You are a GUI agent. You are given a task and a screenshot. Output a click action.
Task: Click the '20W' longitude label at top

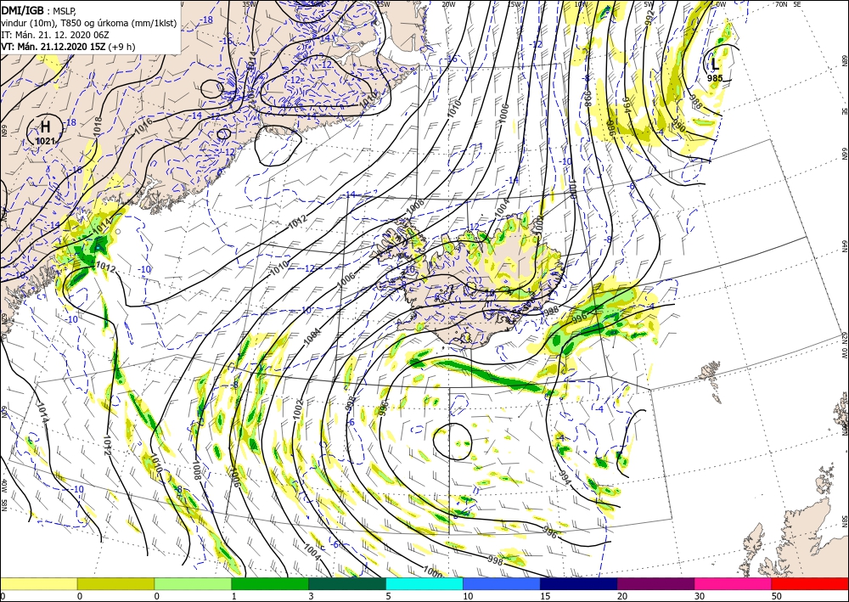point(447,3)
